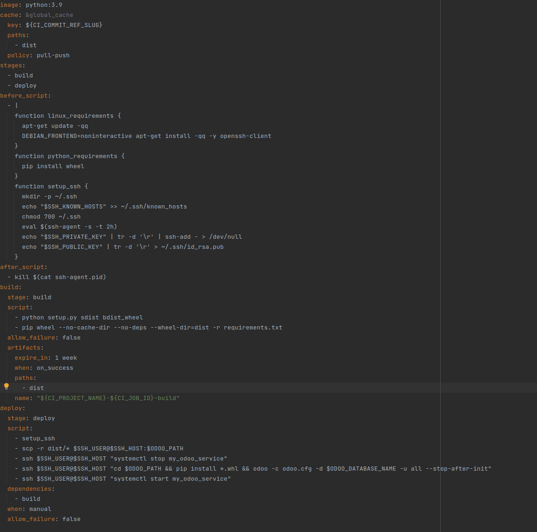Click the 'after_script:' key
Image resolution: width=537 pixels, height=532 pixels.
[24, 267]
